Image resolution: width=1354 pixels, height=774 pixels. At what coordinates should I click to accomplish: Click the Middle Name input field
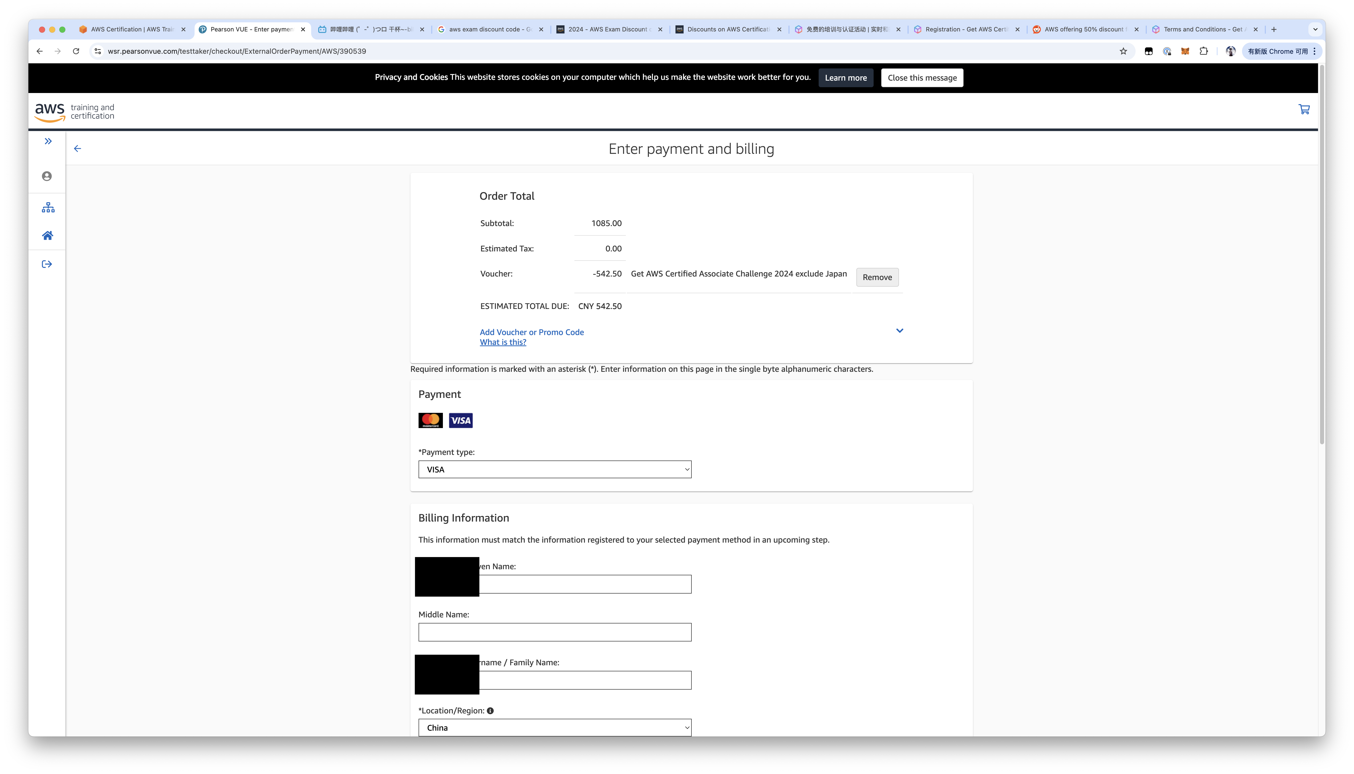coord(555,632)
